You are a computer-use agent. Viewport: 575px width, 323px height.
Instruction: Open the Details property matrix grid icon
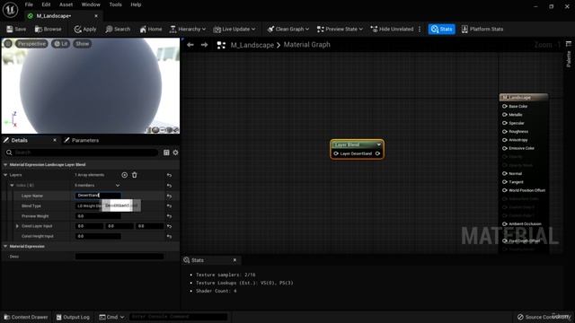coord(166,153)
